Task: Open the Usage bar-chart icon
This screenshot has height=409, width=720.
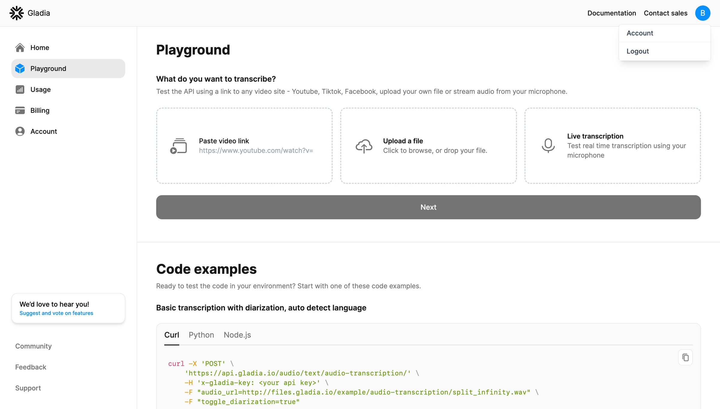Action: point(20,89)
